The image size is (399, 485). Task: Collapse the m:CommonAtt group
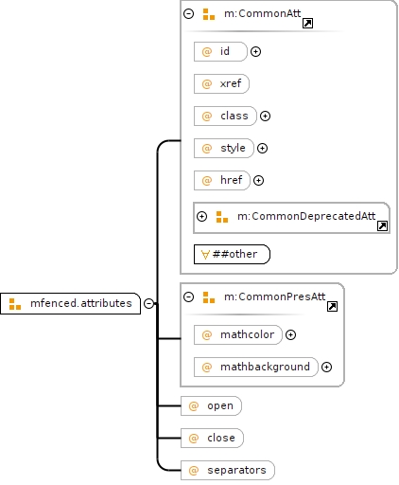pyautogui.click(x=188, y=13)
